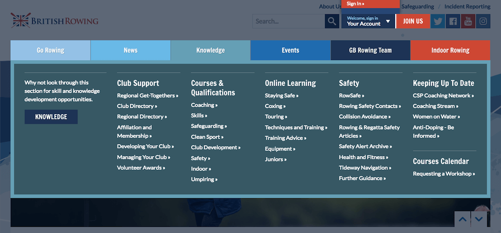The image size is (501, 233).
Task: Open the Club Directory link
Action: [x=137, y=106]
